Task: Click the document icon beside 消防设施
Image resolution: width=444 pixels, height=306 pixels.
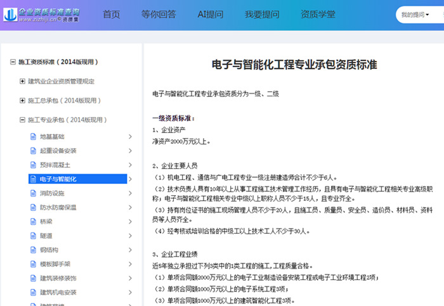Action: click(x=33, y=193)
